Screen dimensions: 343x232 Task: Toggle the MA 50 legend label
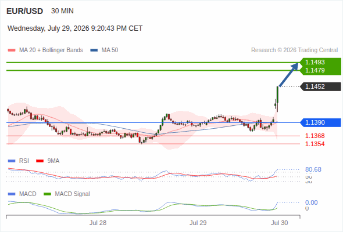[110, 50]
